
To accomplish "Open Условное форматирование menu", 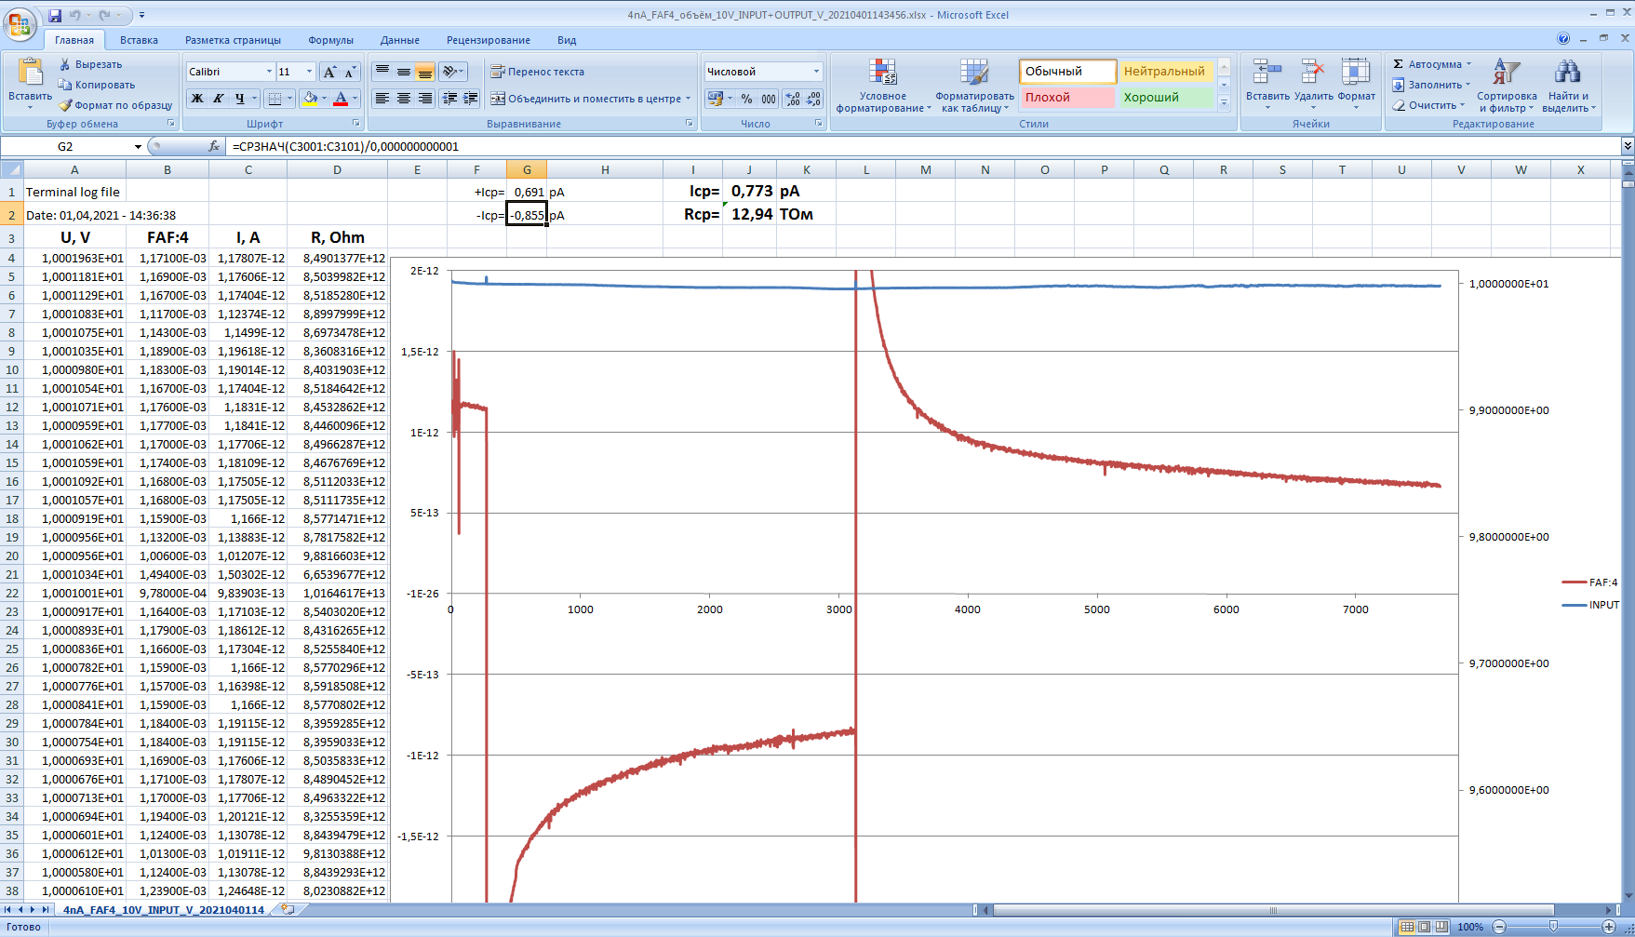I will [883, 86].
